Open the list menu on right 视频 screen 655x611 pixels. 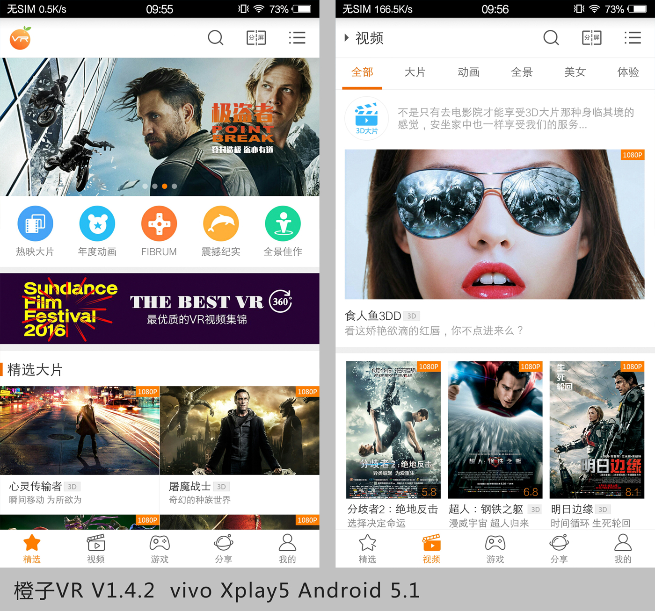point(633,38)
